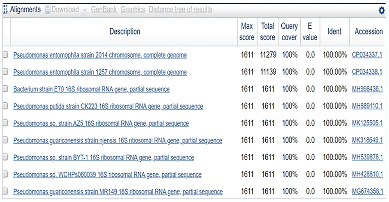389x202 pixels.
Task: Open the Pseudomonas entomophila strain 1257 description
Action: tap(100, 73)
